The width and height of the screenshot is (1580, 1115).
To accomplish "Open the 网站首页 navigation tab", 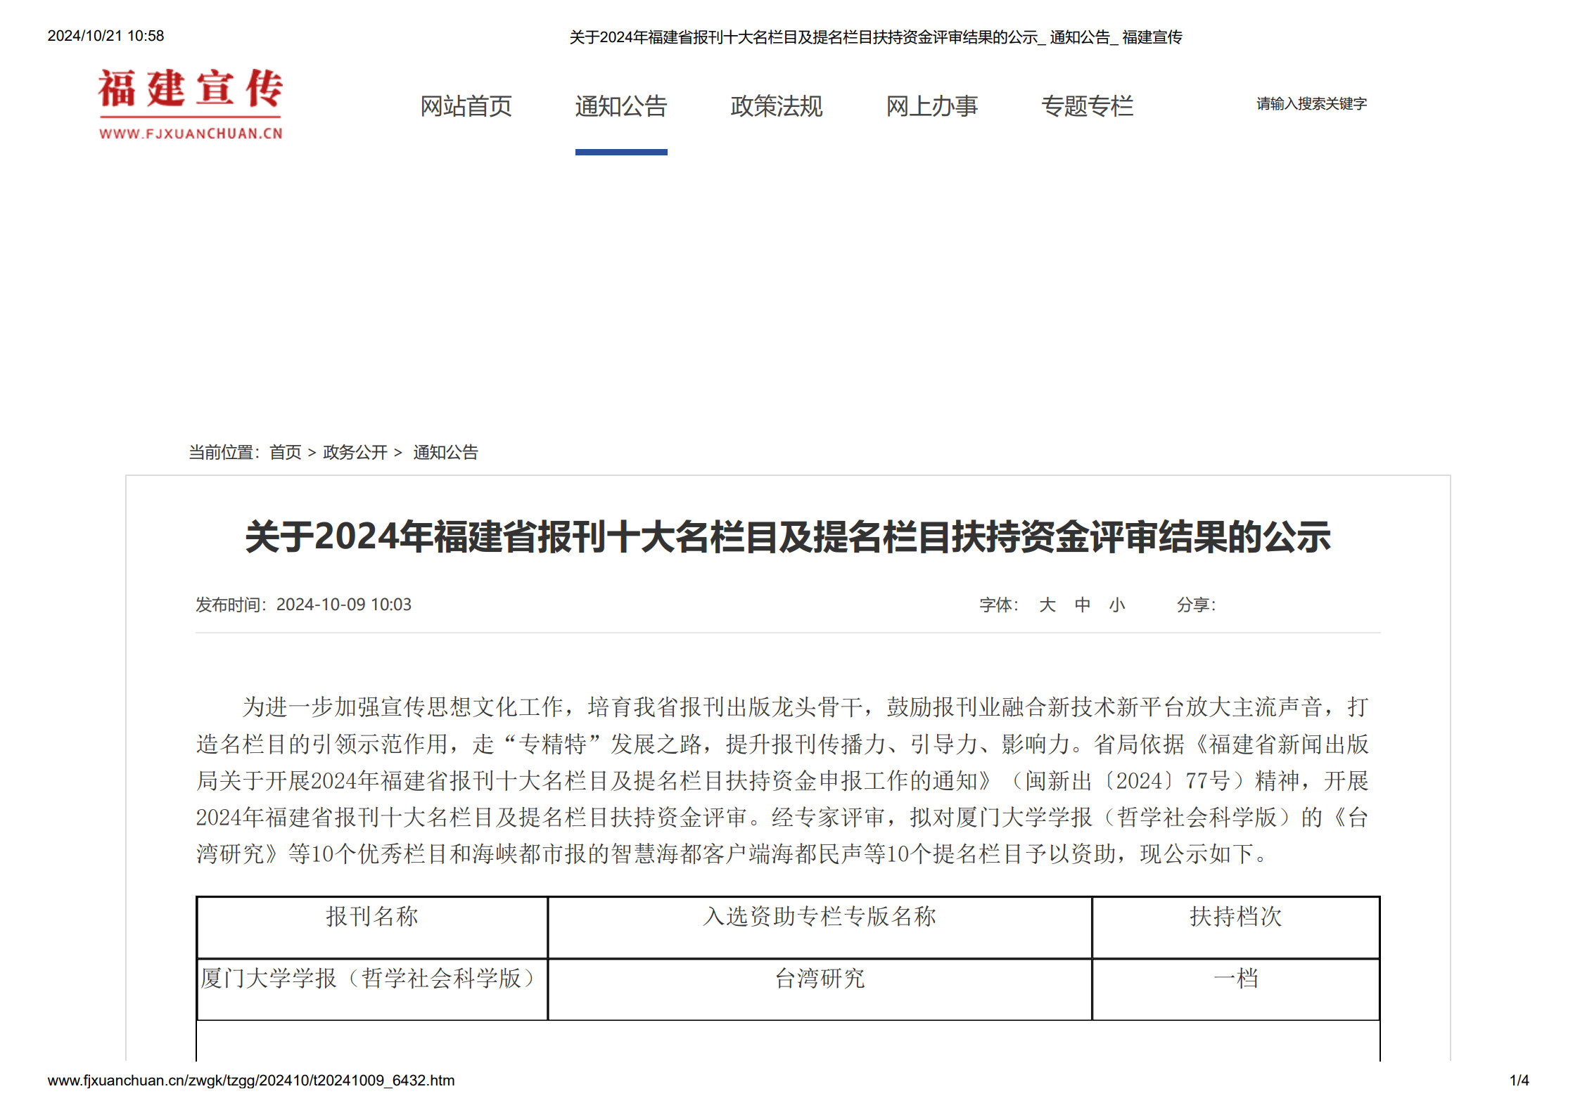I will pyautogui.click(x=466, y=106).
